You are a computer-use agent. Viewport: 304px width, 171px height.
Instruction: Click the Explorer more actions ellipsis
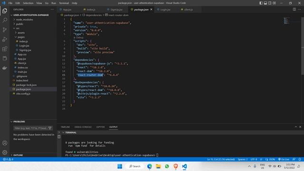52,9
